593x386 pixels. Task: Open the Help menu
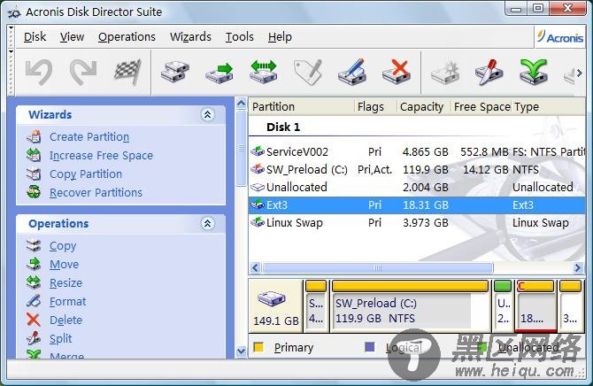(280, 36)
